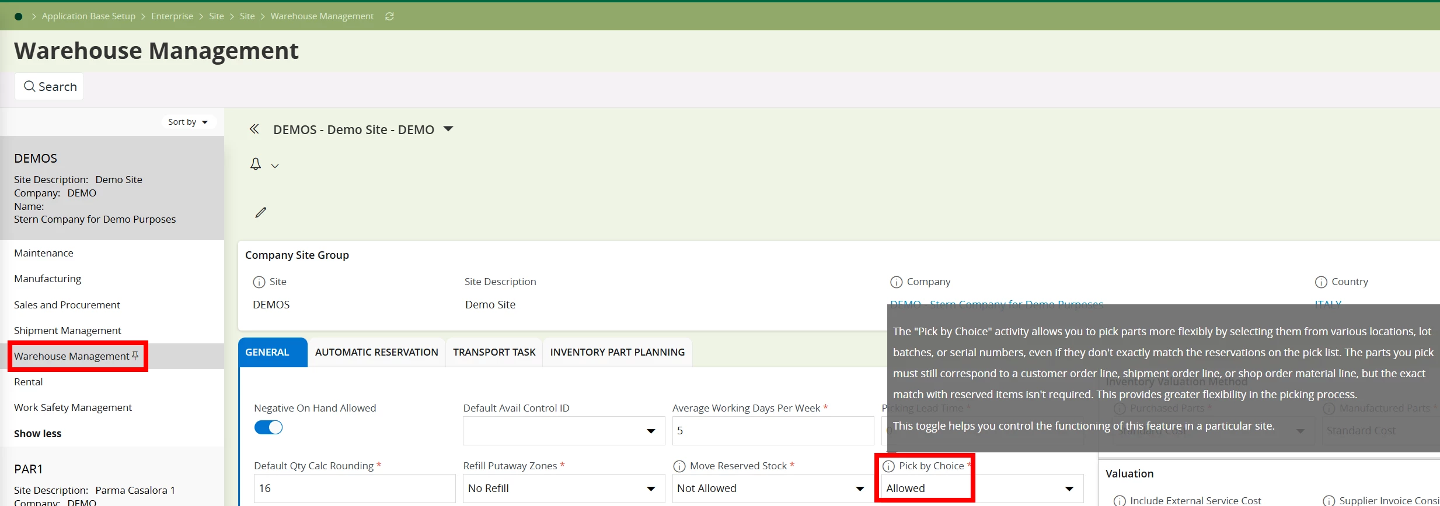The width and height of the screenshot is (1440, 506).
Task: Expand the chevron next to the bell
Action: tap(275, 166)
